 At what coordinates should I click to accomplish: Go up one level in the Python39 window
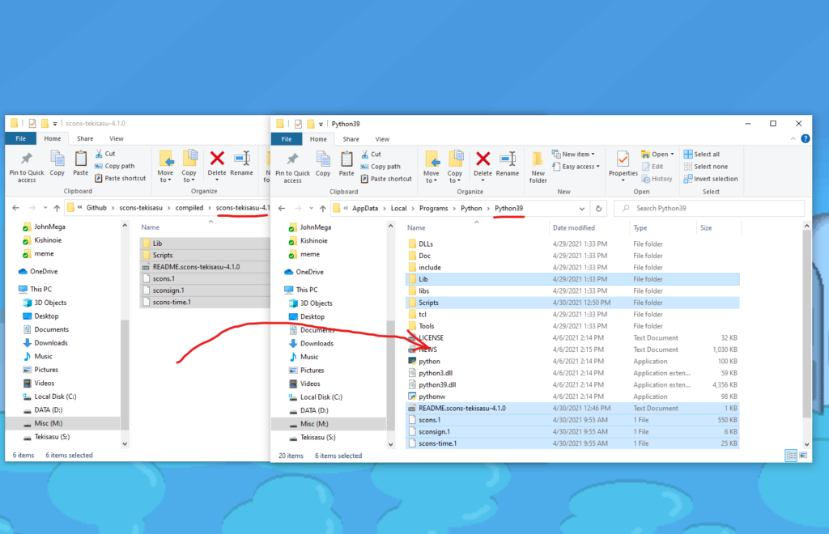pos(322,208)
